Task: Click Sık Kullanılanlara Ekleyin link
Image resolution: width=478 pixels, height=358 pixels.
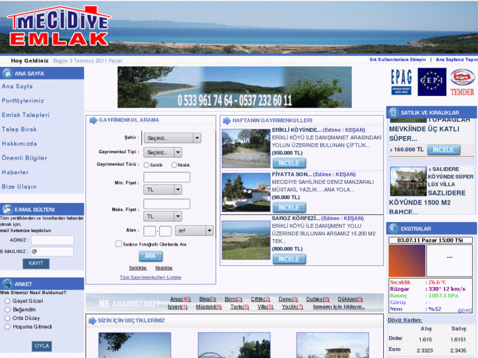Action: pos(398,60)
